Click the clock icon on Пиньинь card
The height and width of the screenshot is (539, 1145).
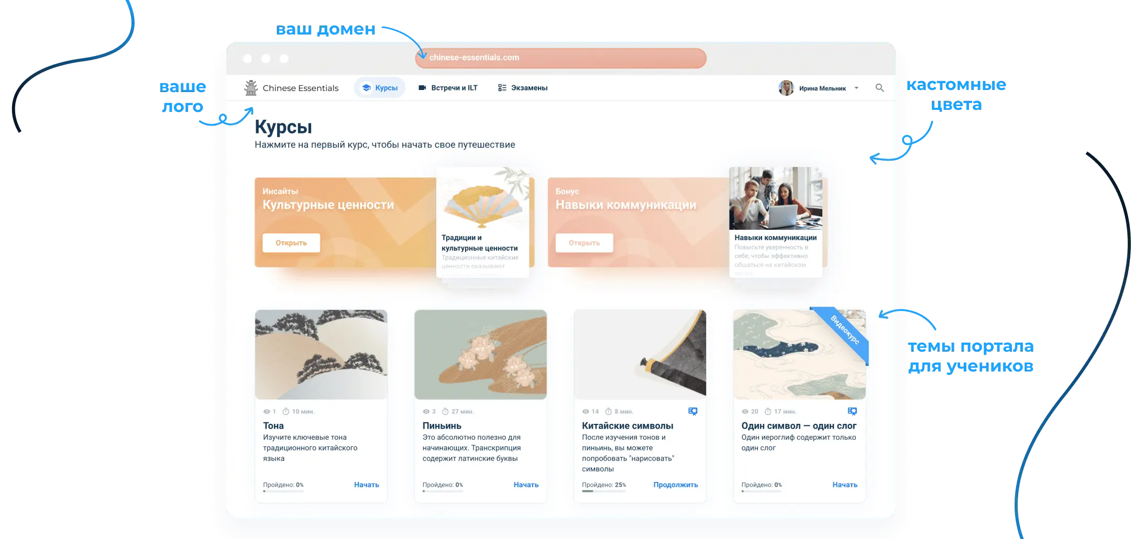445,412
